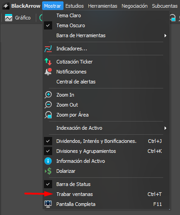Click the toolbar zoom-area icon at right edge

pyautogui.click(x=173, y=18)
